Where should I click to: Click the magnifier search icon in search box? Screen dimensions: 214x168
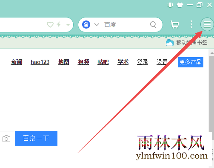click(153, 25)
